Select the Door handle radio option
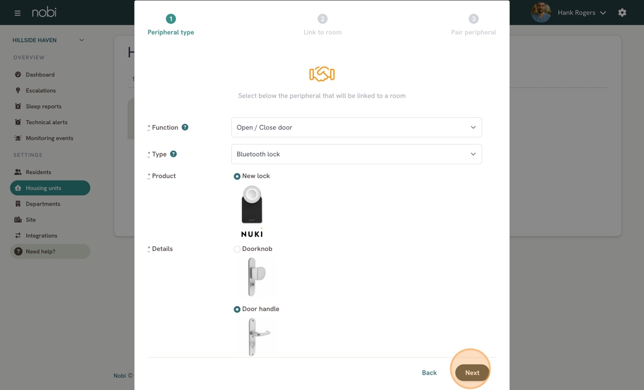This screenshot has width=644, height=390. (237, 309)
